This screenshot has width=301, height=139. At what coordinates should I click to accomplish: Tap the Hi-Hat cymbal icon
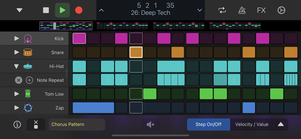(x=28, y=66)
